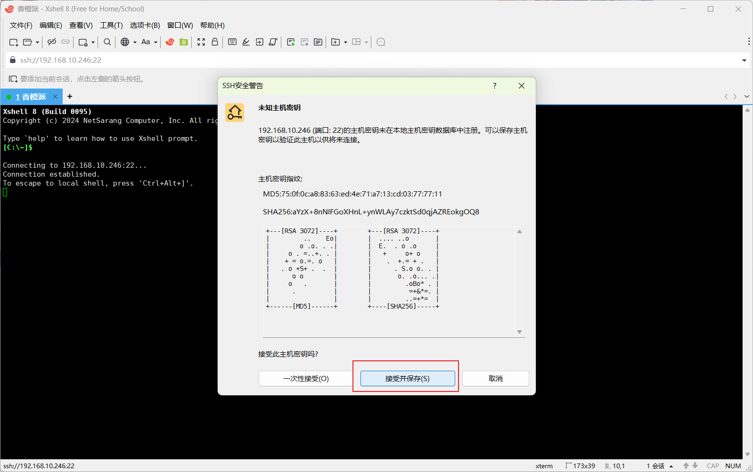This screenshot has height=472, width=753.
Task: Click the globe encoding icon
Action: pos(125,42)
